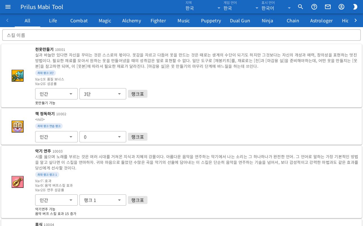This screenshot has width=363, height=226.
Task: Click the search magnifier icon
Action: click(301, 7)
